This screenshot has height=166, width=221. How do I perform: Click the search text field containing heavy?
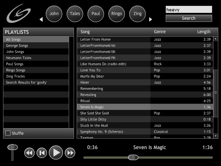click(x=188, y=10)
